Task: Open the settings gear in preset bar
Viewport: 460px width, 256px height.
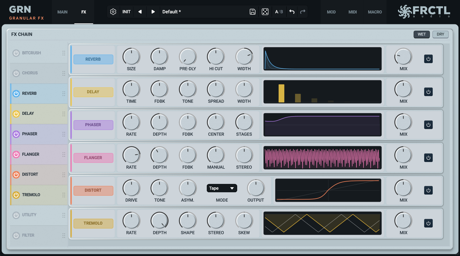Action: pos(113,12)
